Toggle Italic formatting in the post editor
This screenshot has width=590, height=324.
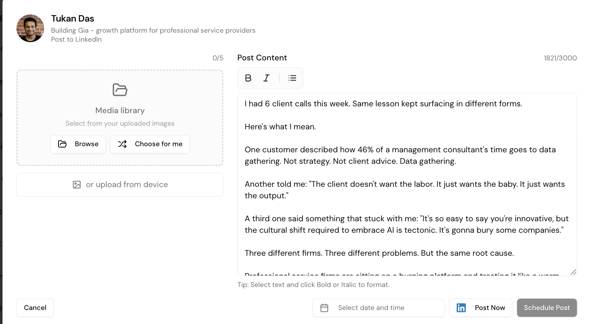[x=266, y=78]
